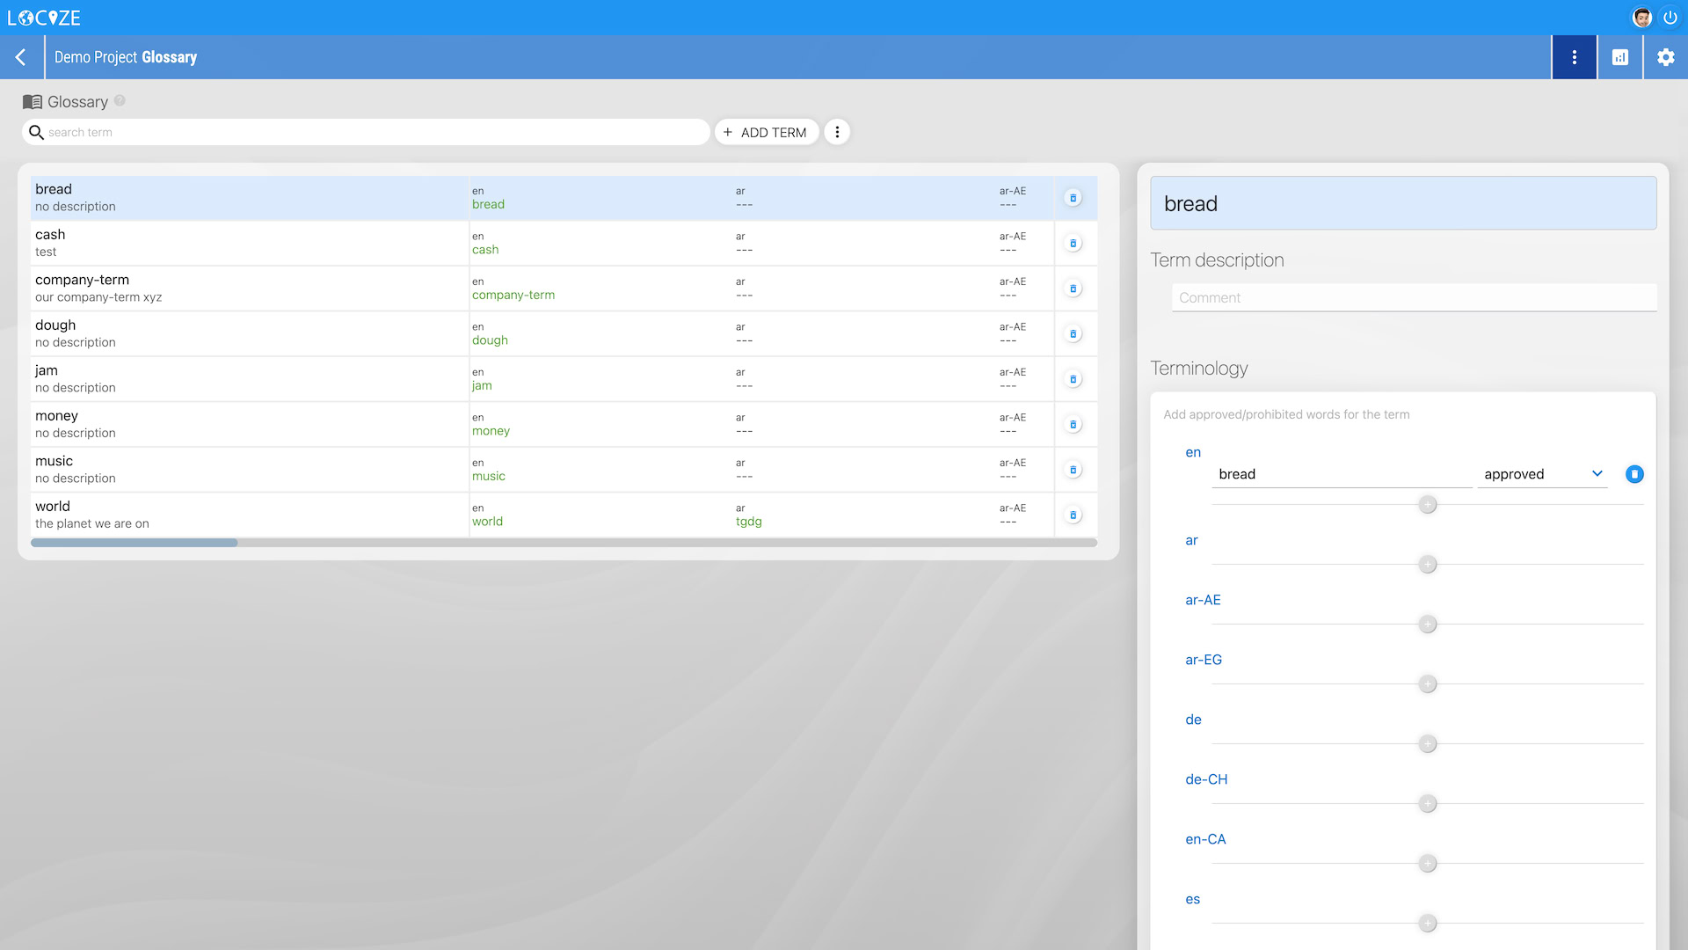Delete the world term row

coord(1073,515)
